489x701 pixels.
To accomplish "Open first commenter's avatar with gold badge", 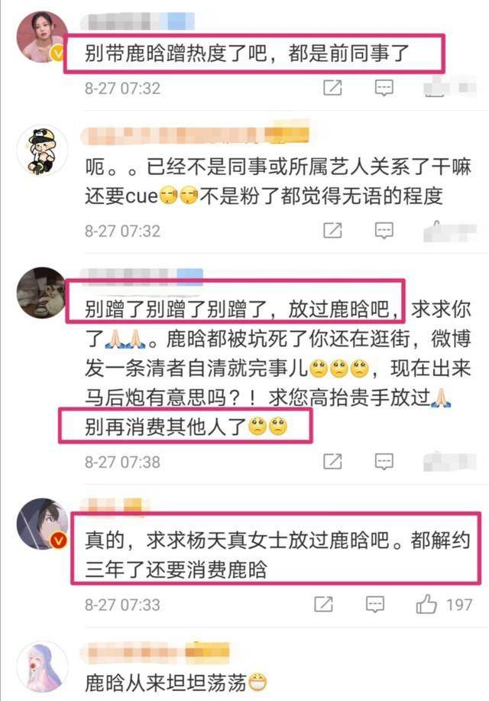I will tap(41, 37).
